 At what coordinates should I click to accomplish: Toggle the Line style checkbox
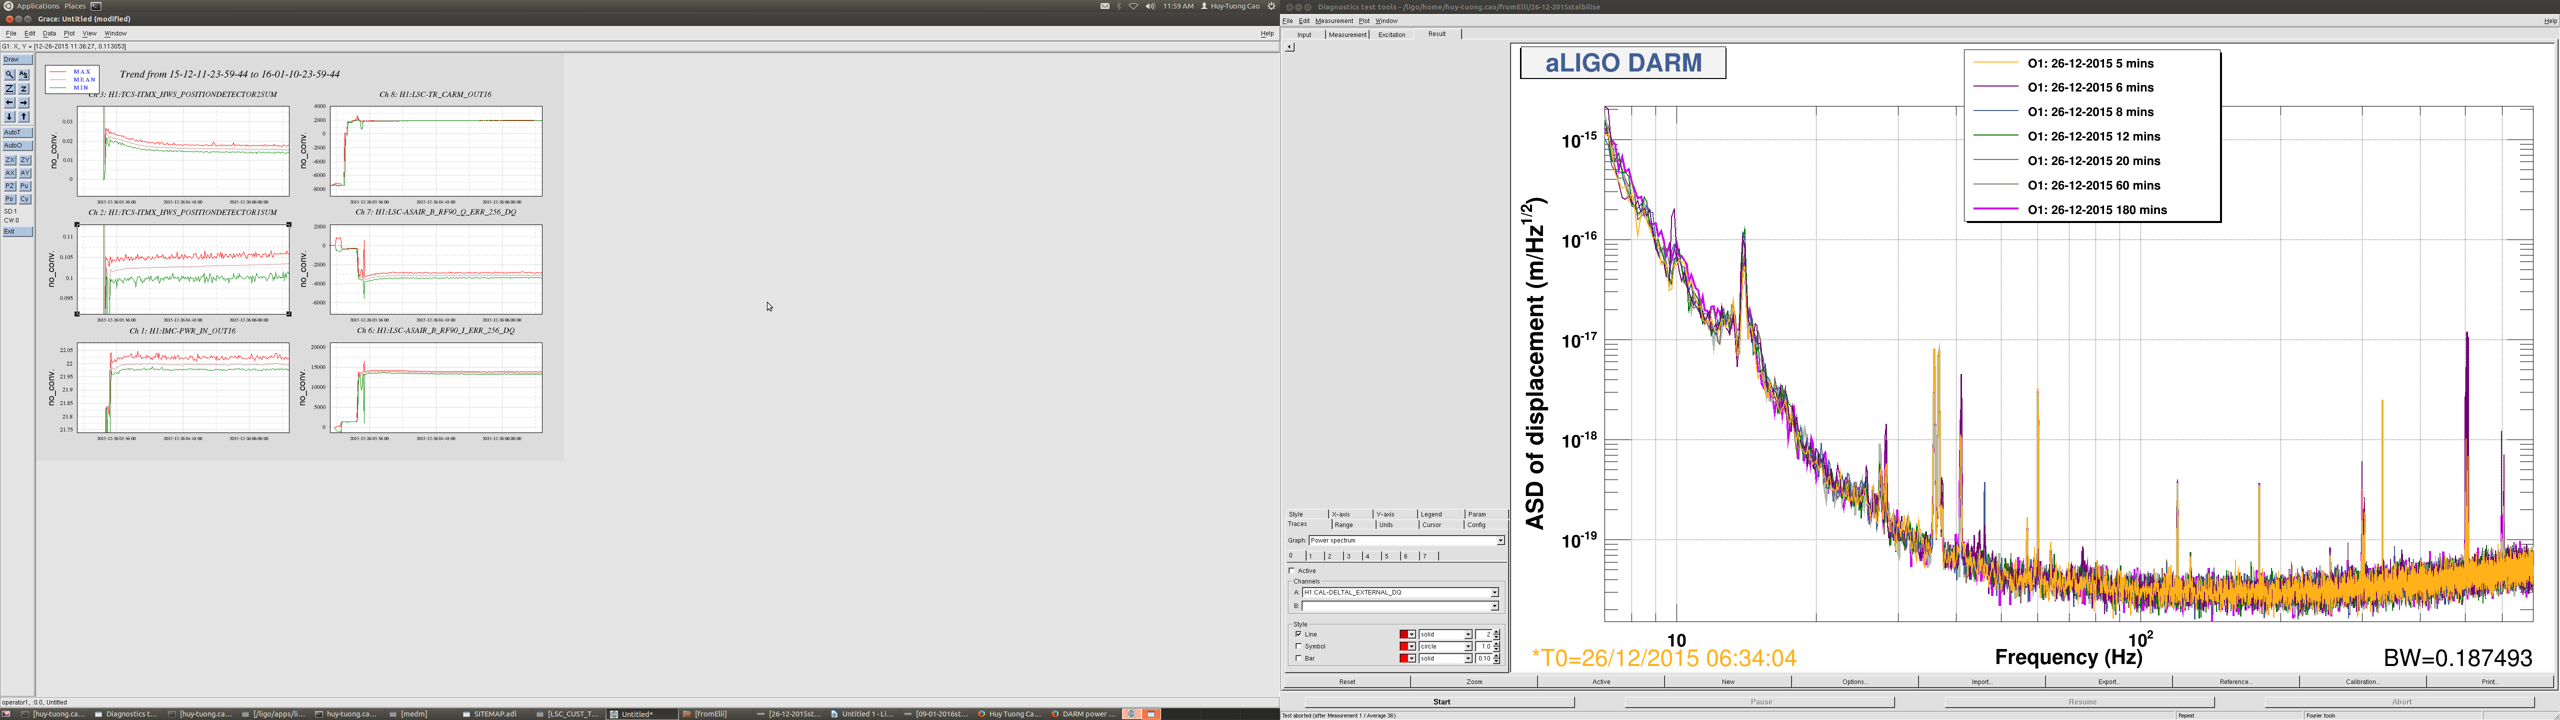[1299, 634]
